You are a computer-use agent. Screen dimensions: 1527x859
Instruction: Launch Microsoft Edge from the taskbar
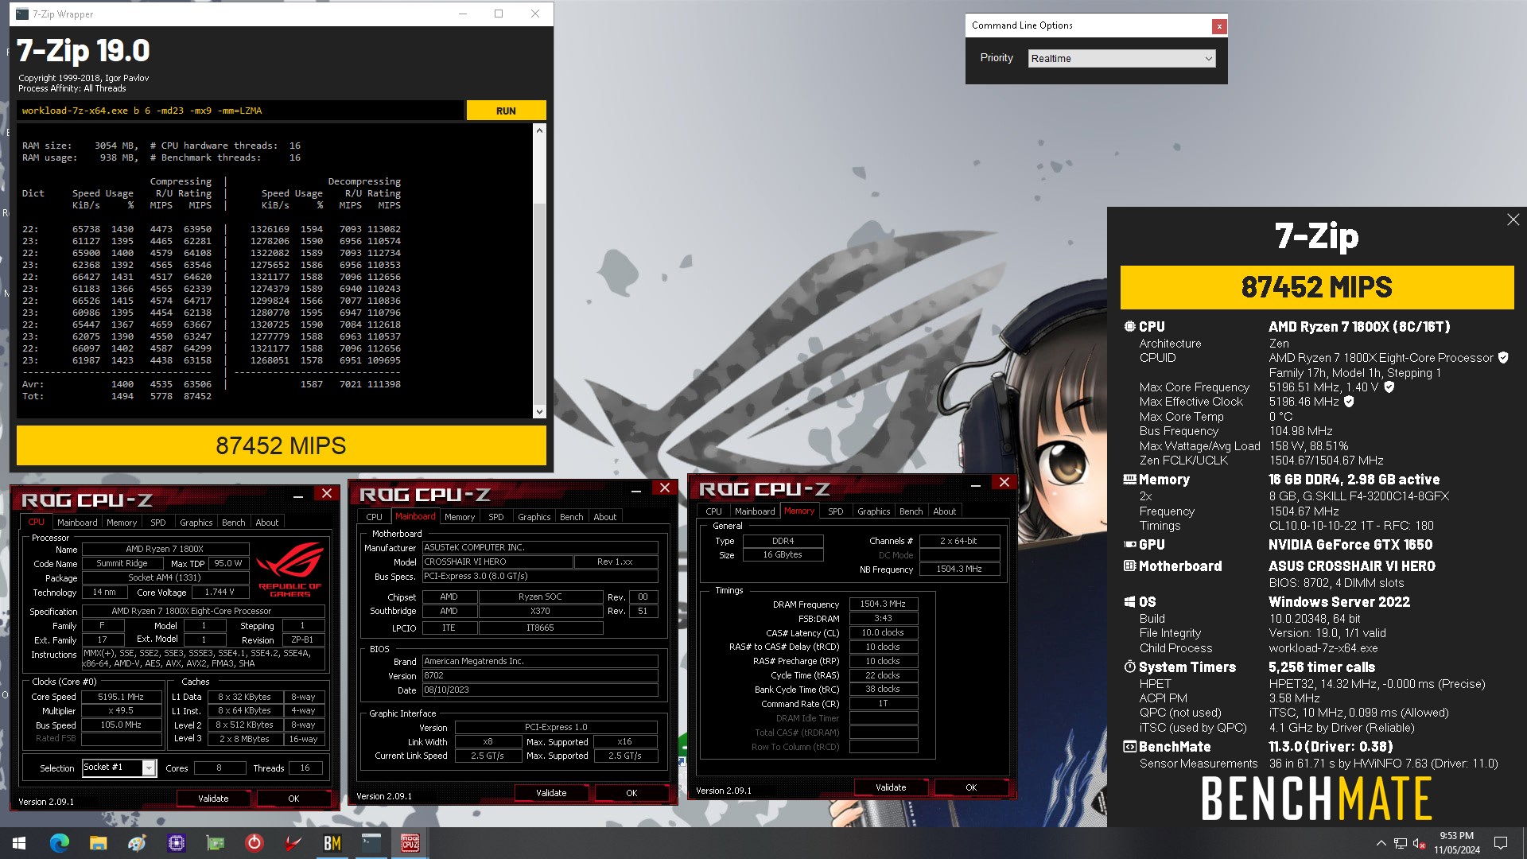click(x=59, y=843)
